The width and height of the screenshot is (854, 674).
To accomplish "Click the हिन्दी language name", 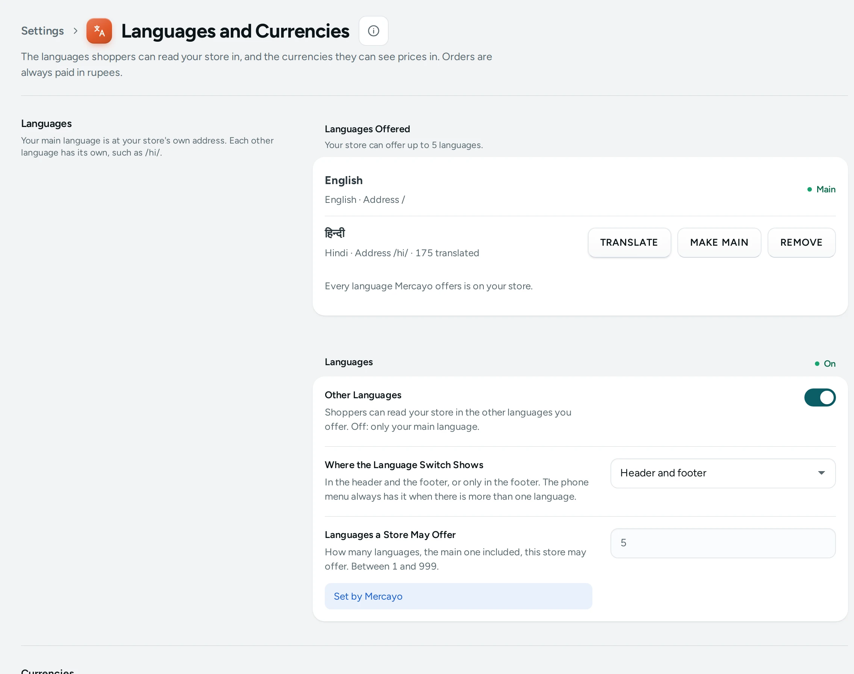I will [335, 233].
